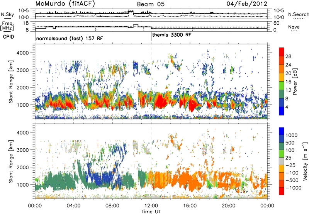This screenshot has height=214, width=309.
Task: Click the '24' value on Power colorbar
Action: point(288,65)
